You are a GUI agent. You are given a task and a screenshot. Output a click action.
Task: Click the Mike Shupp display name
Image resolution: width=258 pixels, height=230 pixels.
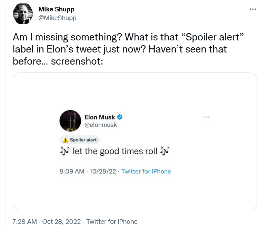(56, 9)
